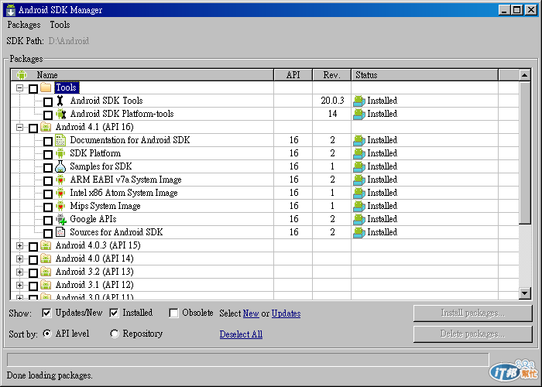
Task: Click the installed status icon for Mips System Image
Action: [x=359, y=207]
